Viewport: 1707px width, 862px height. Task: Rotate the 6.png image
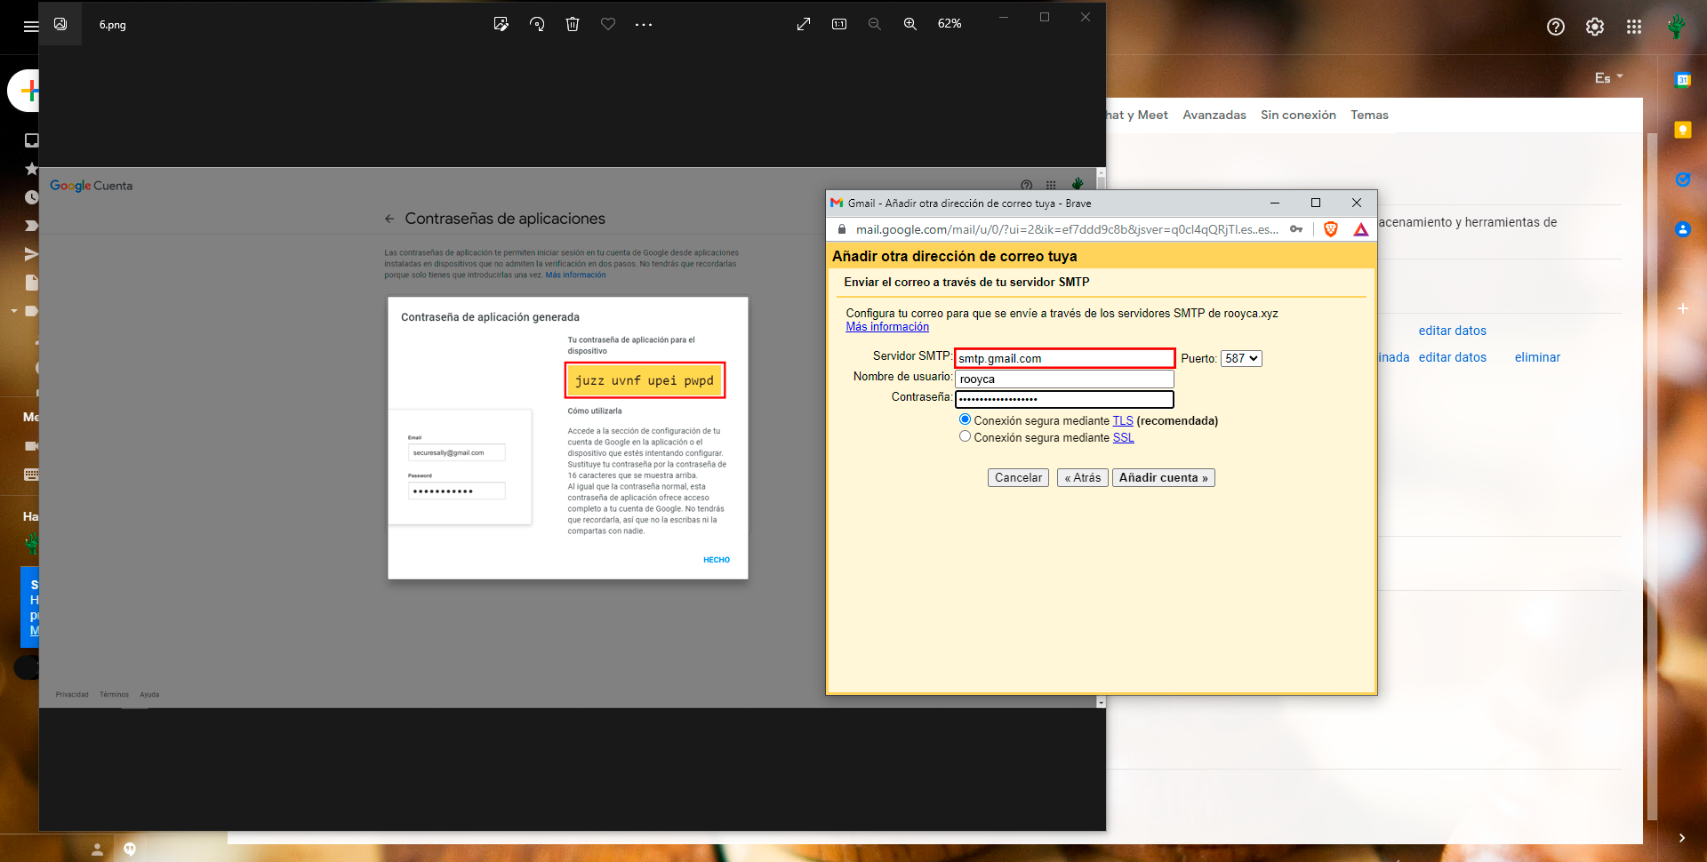pos(537,24)
